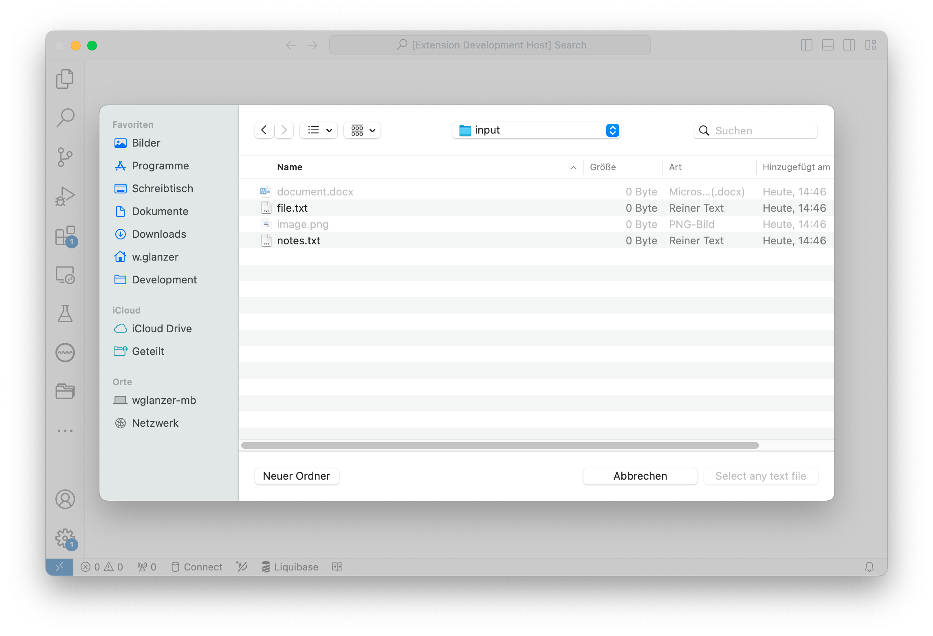Open the Extensions view icon
Viewport: 933px width, 636px height.
click(65, 236)
